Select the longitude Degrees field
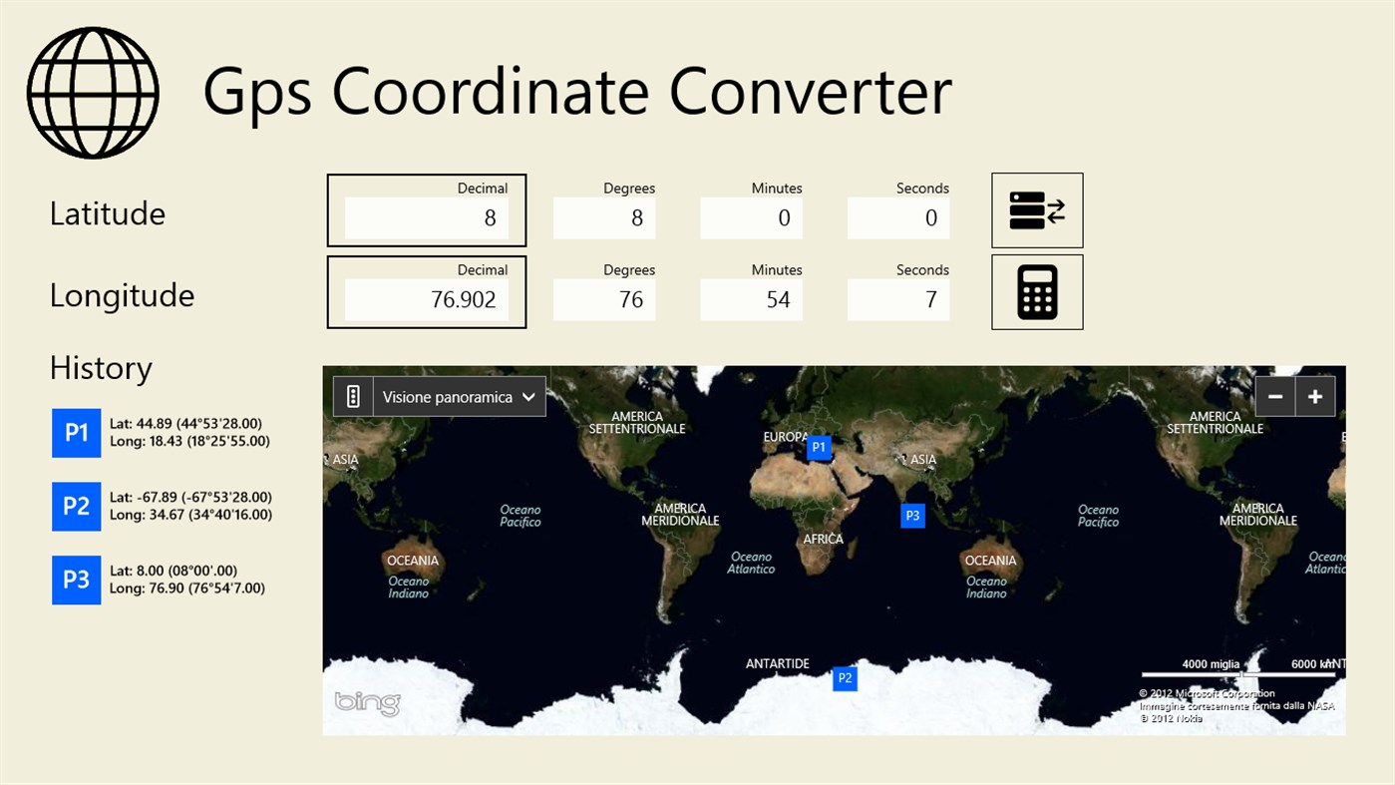This screenshot has width=1395, height=785. click(604, 299)
